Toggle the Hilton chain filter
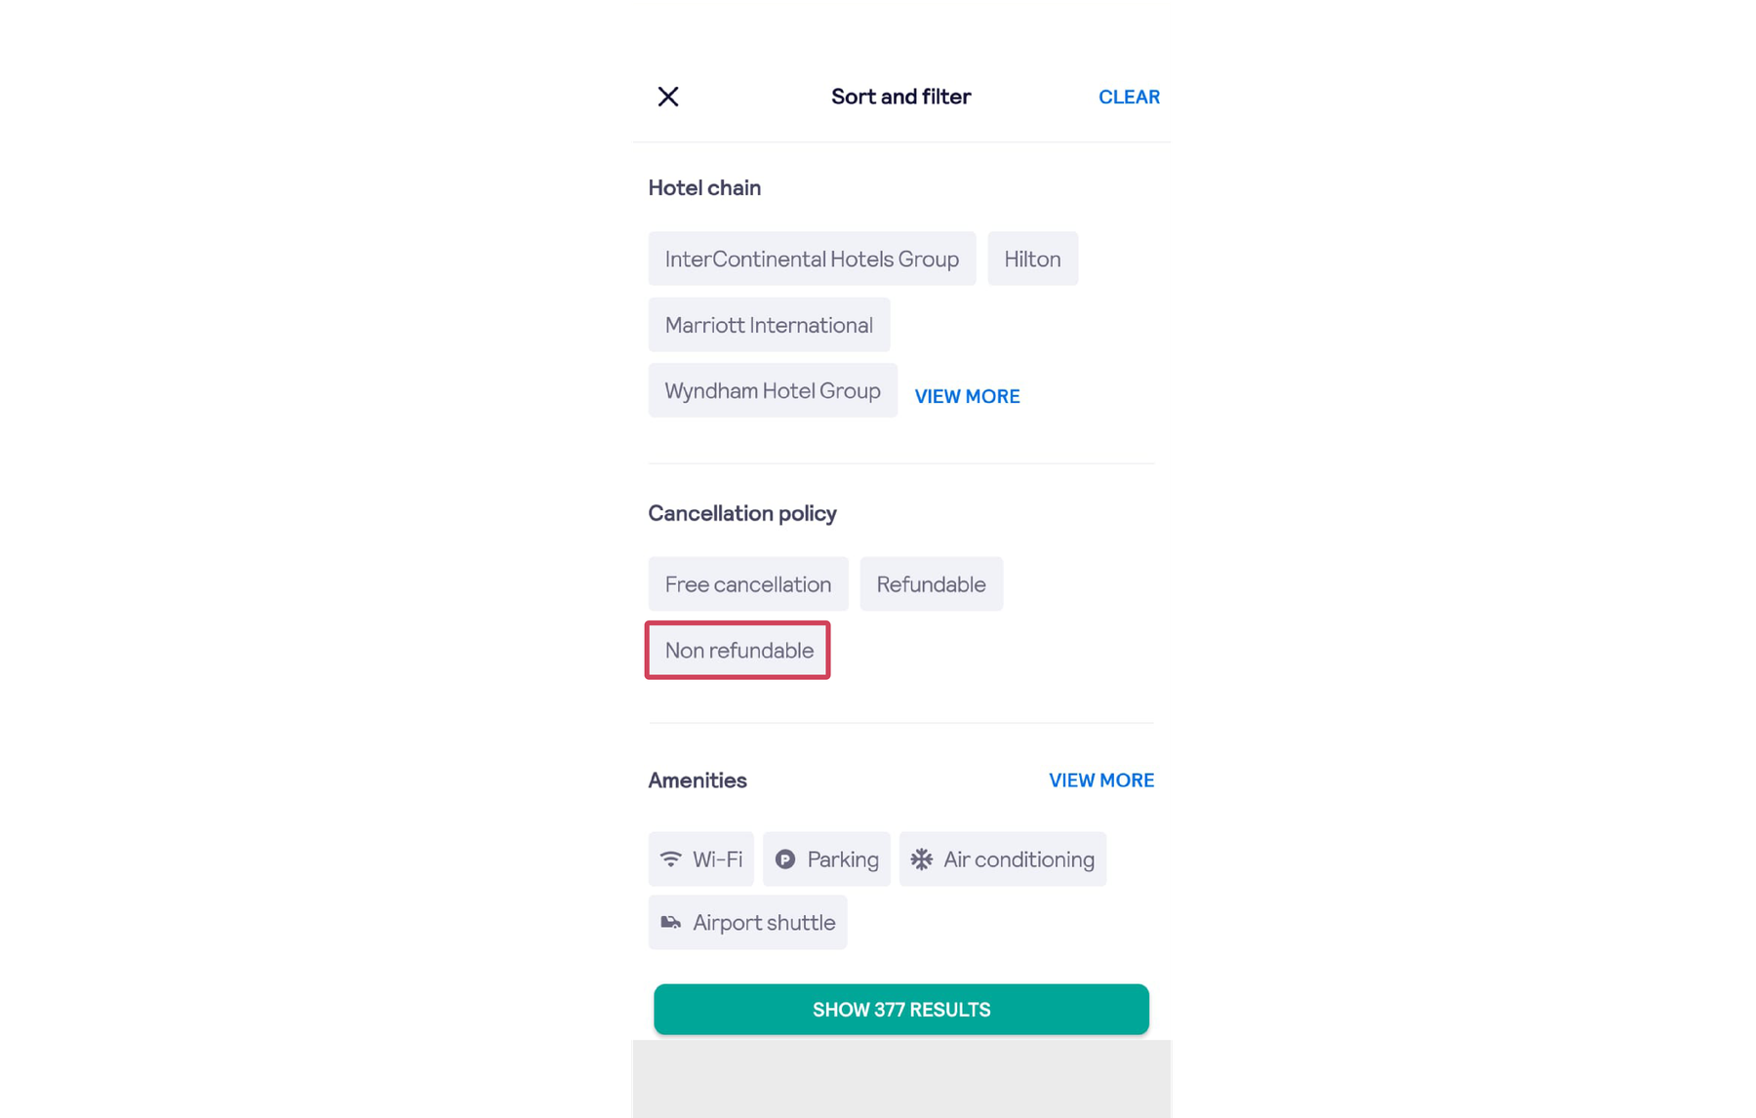The image size is (1756, 1118). point(1032,259)
